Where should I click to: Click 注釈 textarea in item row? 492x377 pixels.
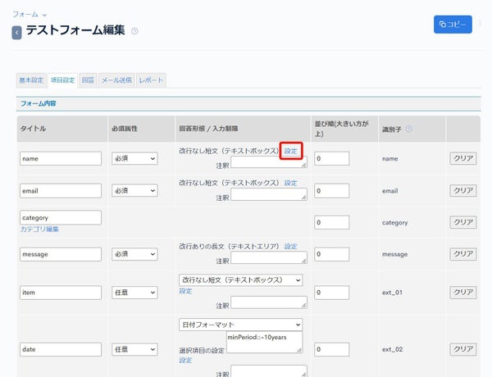click(x=269, y=302)
